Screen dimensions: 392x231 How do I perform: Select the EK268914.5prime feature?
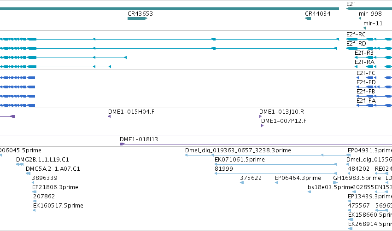tap(350, 229)
